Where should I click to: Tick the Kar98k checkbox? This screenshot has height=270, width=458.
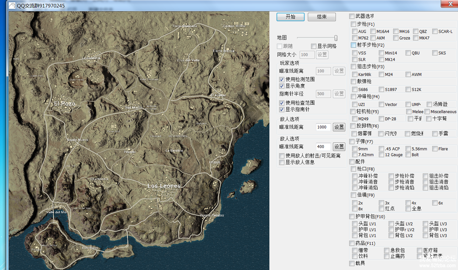[x=355, y=74]
